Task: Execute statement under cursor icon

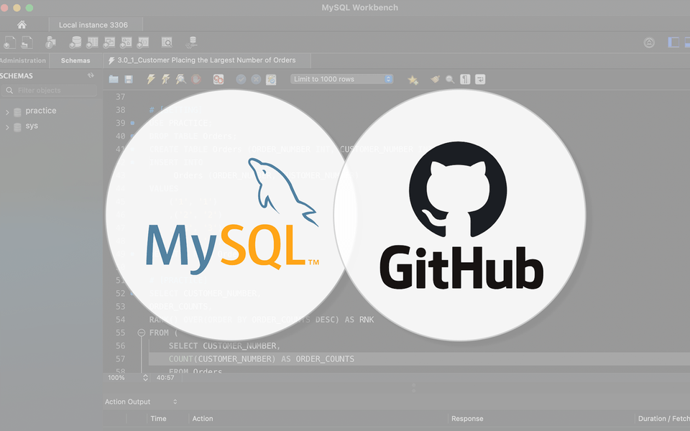Action: pyautogui.click(x=165, y=79)
